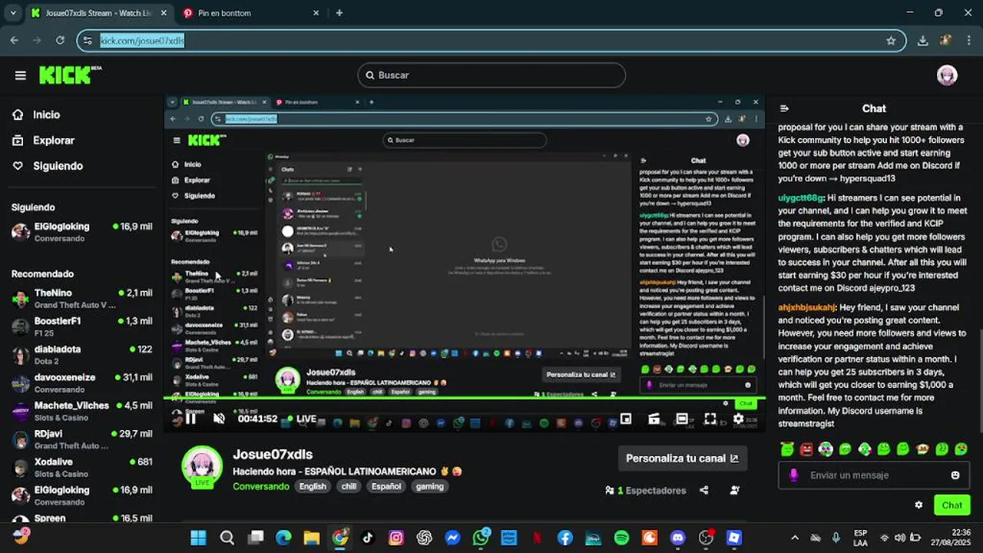This screenshot has height=553, width=983.
Task: Click the Buscar search field
Action: coord(491,75)
